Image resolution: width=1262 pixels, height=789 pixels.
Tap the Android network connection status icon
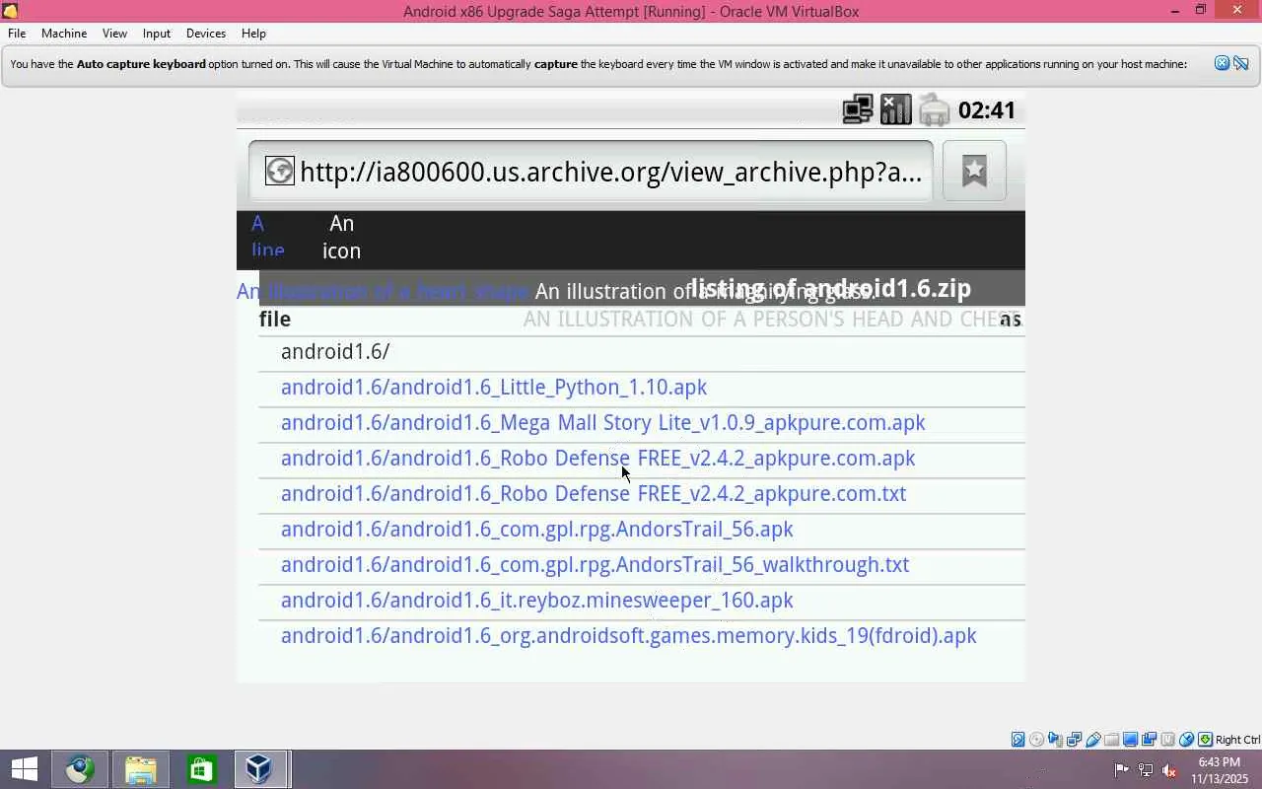(x=857, y=109)
